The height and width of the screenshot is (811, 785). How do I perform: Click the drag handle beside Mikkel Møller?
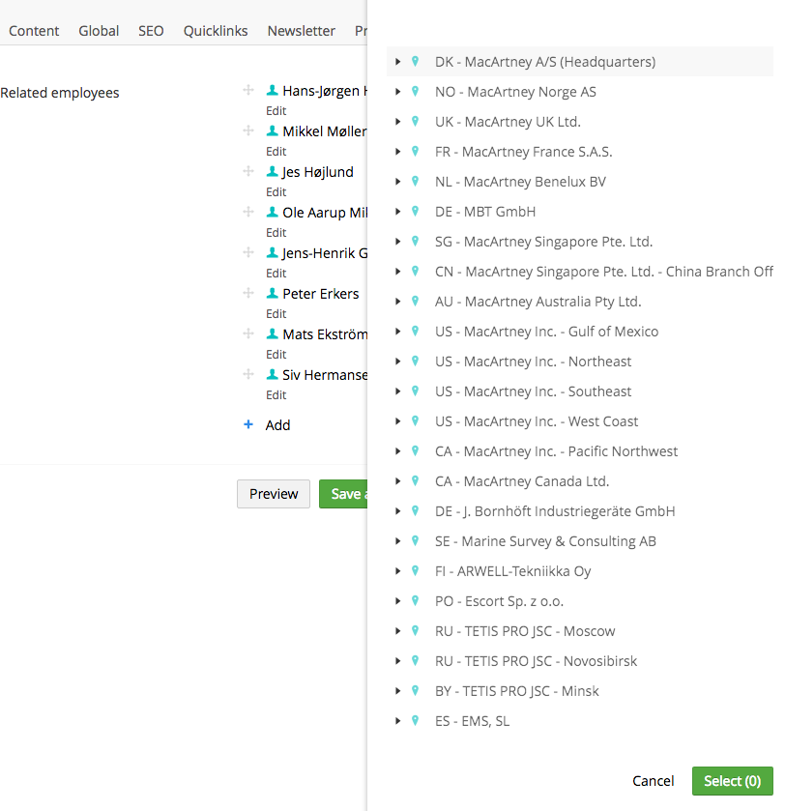click(248, 131)
